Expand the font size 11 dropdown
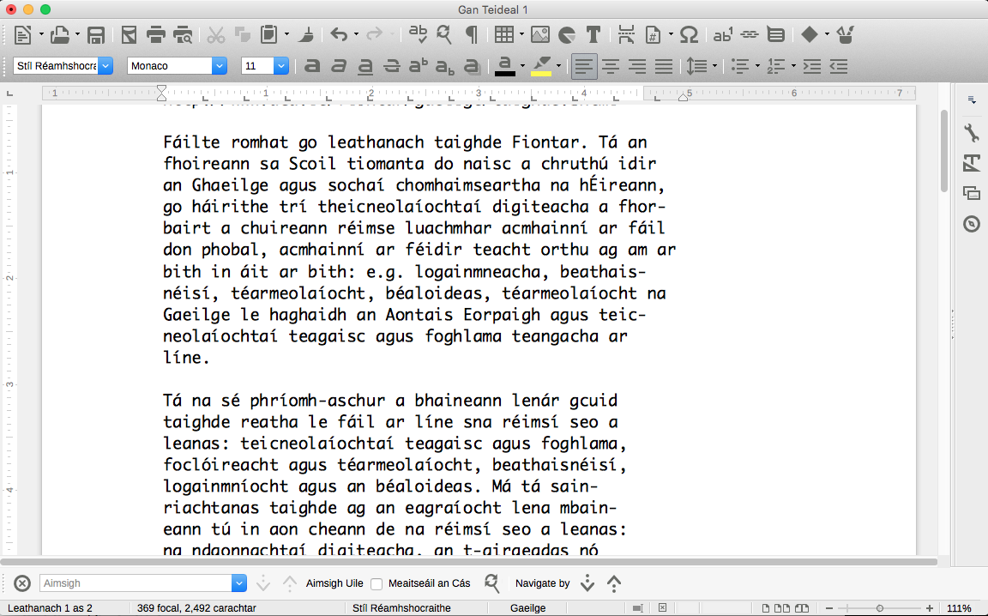The width and height of the screenshot is (988, 616). click(x=280, y=66)
